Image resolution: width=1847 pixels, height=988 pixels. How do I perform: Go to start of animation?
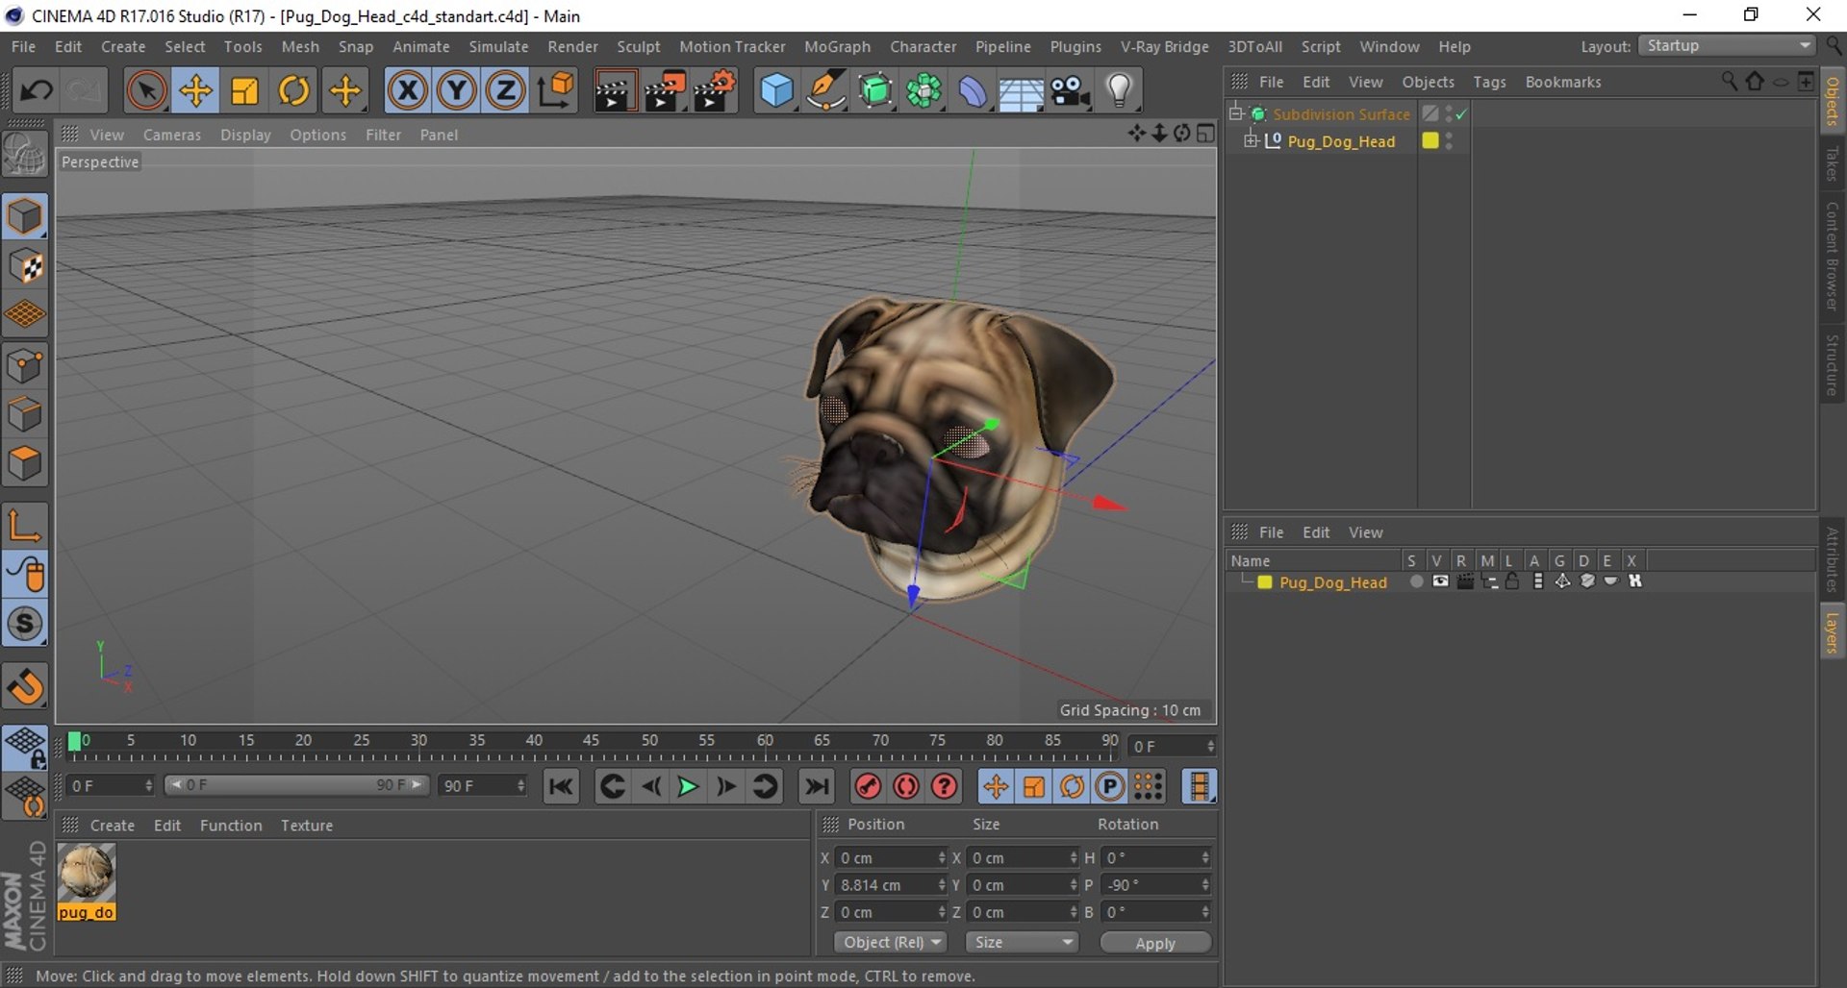(561, 787)
